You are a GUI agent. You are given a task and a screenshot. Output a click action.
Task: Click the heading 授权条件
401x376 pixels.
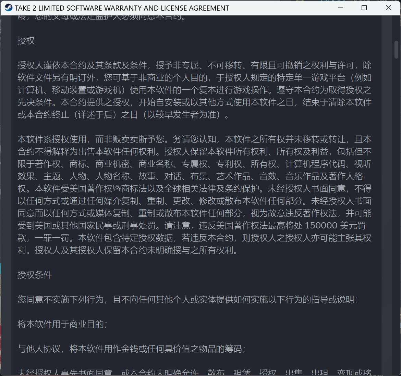[35, 275]
